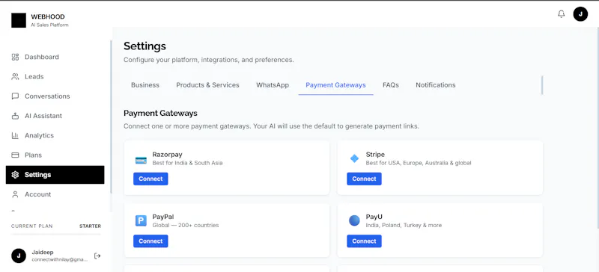Open the WhatsApp settings tab

tap(273, 85)
